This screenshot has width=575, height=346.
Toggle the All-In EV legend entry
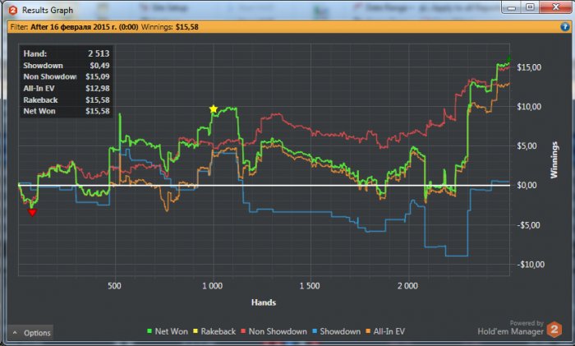tap(385, 331)
